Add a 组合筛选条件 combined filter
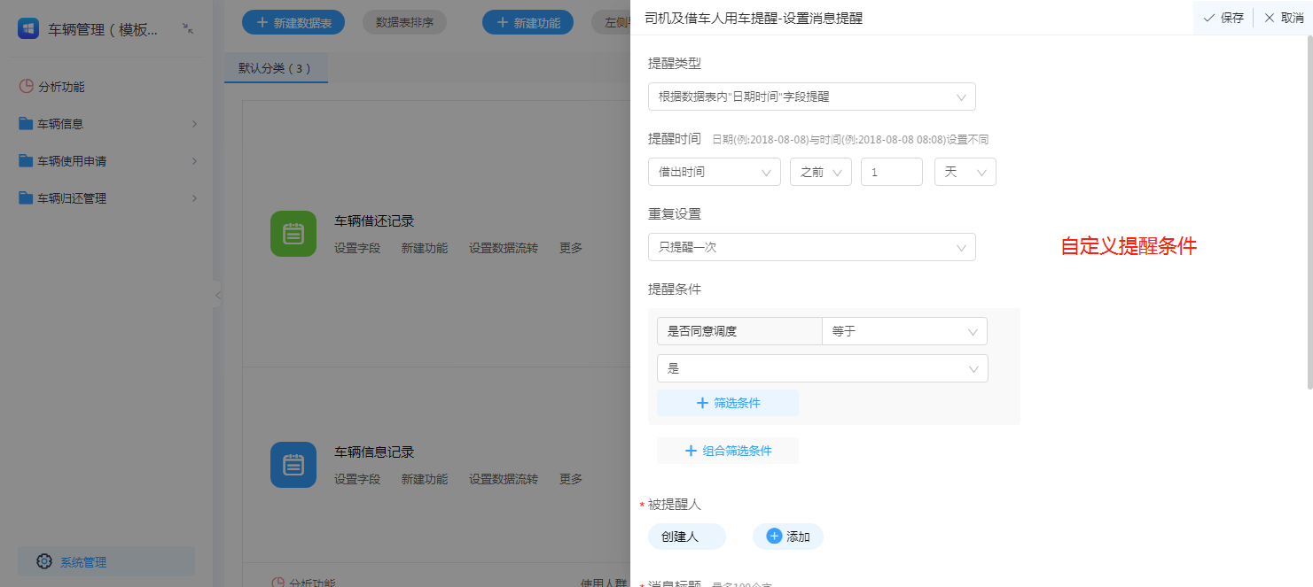The height and width of the screenshot is (587, 1313). point(728,451)
